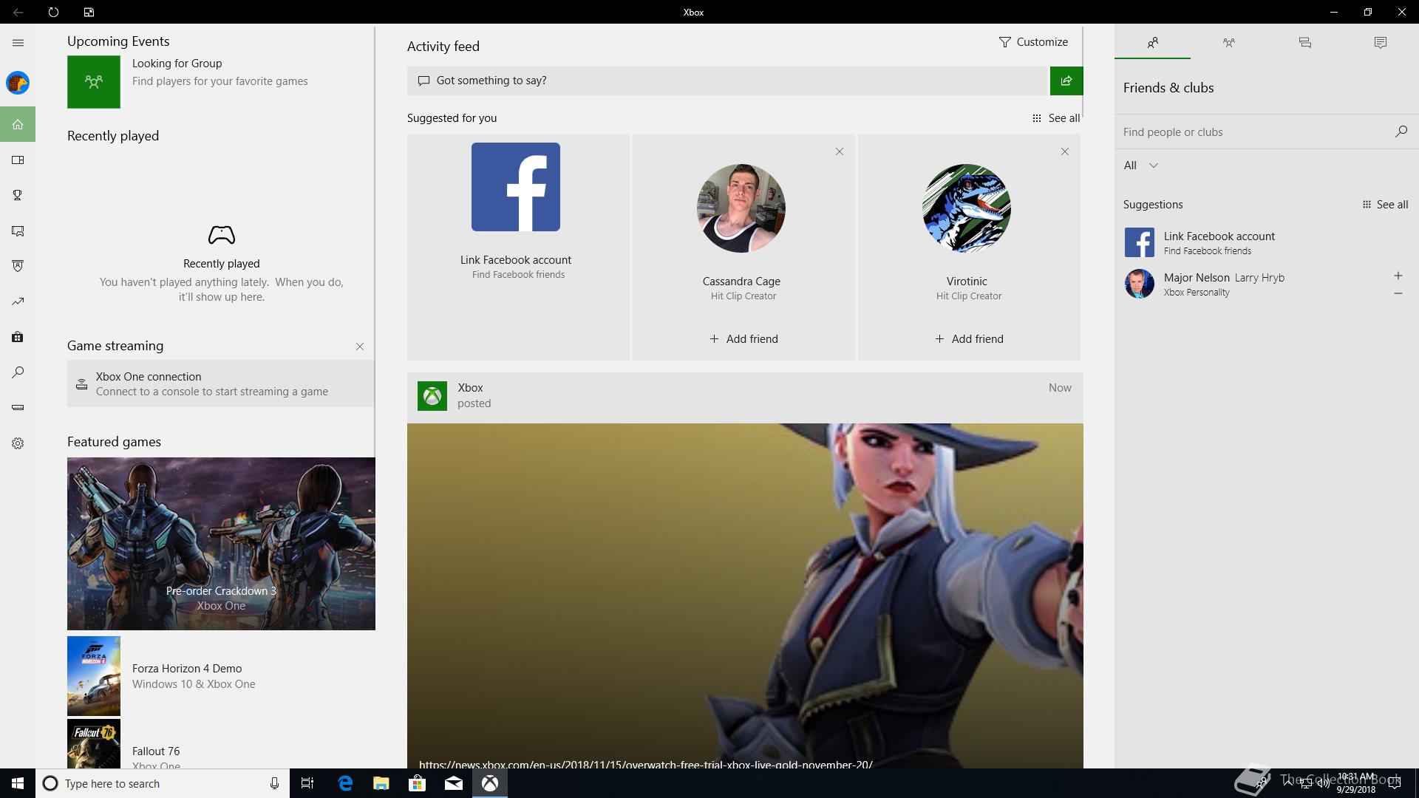Screen dimensions: 1419x798
Task: Open Pre-order Crackdown 3 featured image
Action: click(221, 544)
